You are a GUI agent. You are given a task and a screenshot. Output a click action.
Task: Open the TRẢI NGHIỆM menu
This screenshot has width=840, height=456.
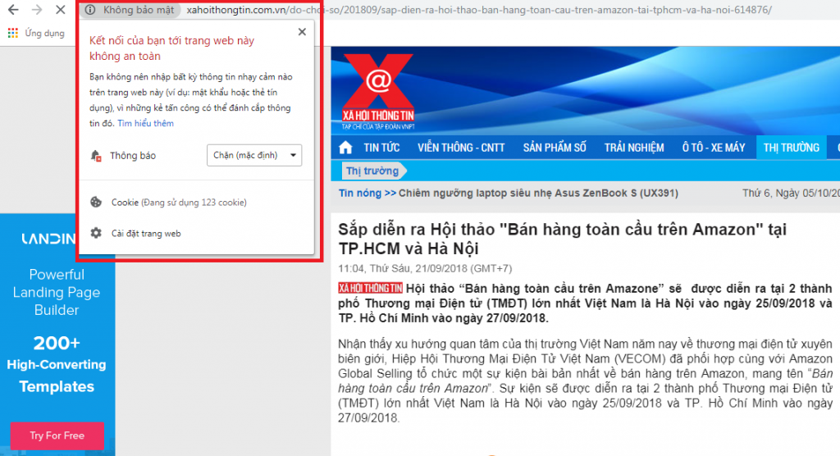click(x=634, y=148)
